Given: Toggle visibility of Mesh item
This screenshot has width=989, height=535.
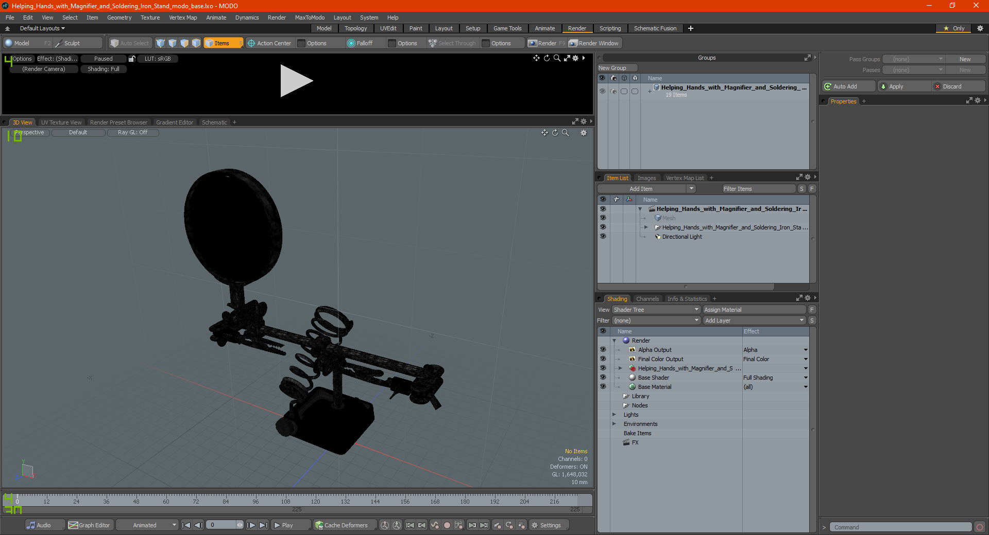Looking at the screenshot, I should (x=603, y=218).
